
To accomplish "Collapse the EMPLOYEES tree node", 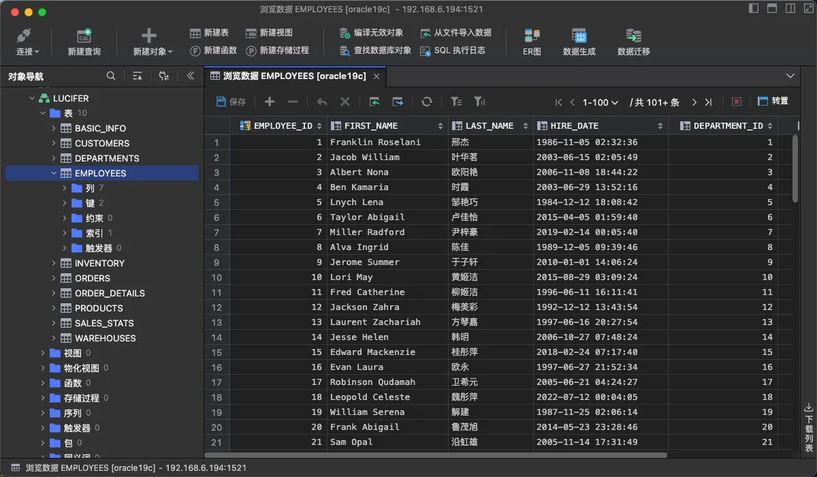I will tap(54, 173).
